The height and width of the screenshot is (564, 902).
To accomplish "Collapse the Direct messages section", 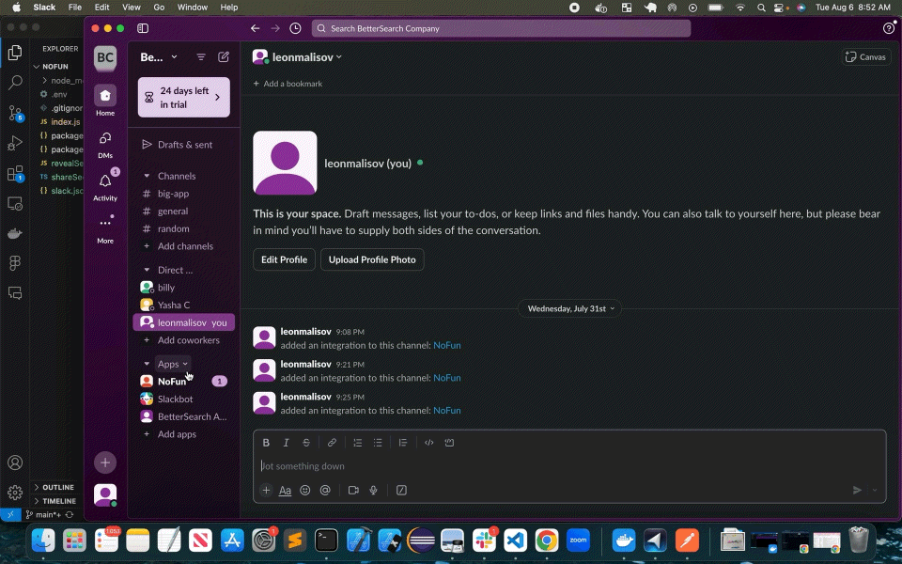I will (147, 270).
